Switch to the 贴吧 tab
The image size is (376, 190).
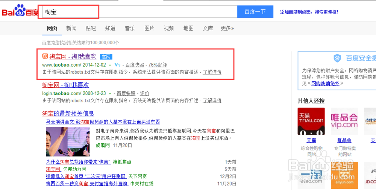click(x=91, y=28)
